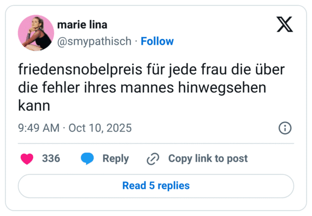Click the blue reply speech bubble icon
312x216 pixels.
(88, 159)
